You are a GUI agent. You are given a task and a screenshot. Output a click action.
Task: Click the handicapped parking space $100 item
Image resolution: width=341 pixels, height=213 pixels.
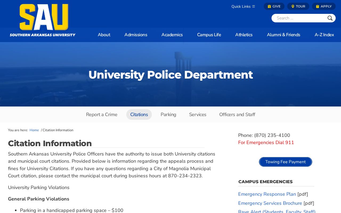click(x=72, y=210)
